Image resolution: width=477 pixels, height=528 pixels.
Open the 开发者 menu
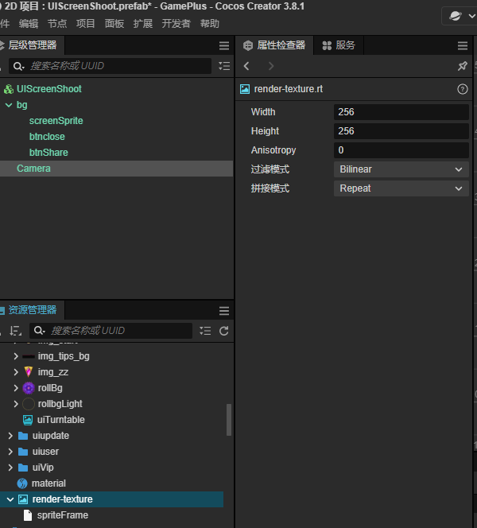coord(176,24)
